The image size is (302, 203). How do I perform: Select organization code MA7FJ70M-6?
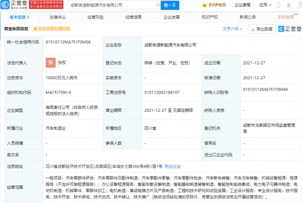click(x=58, y=93)
